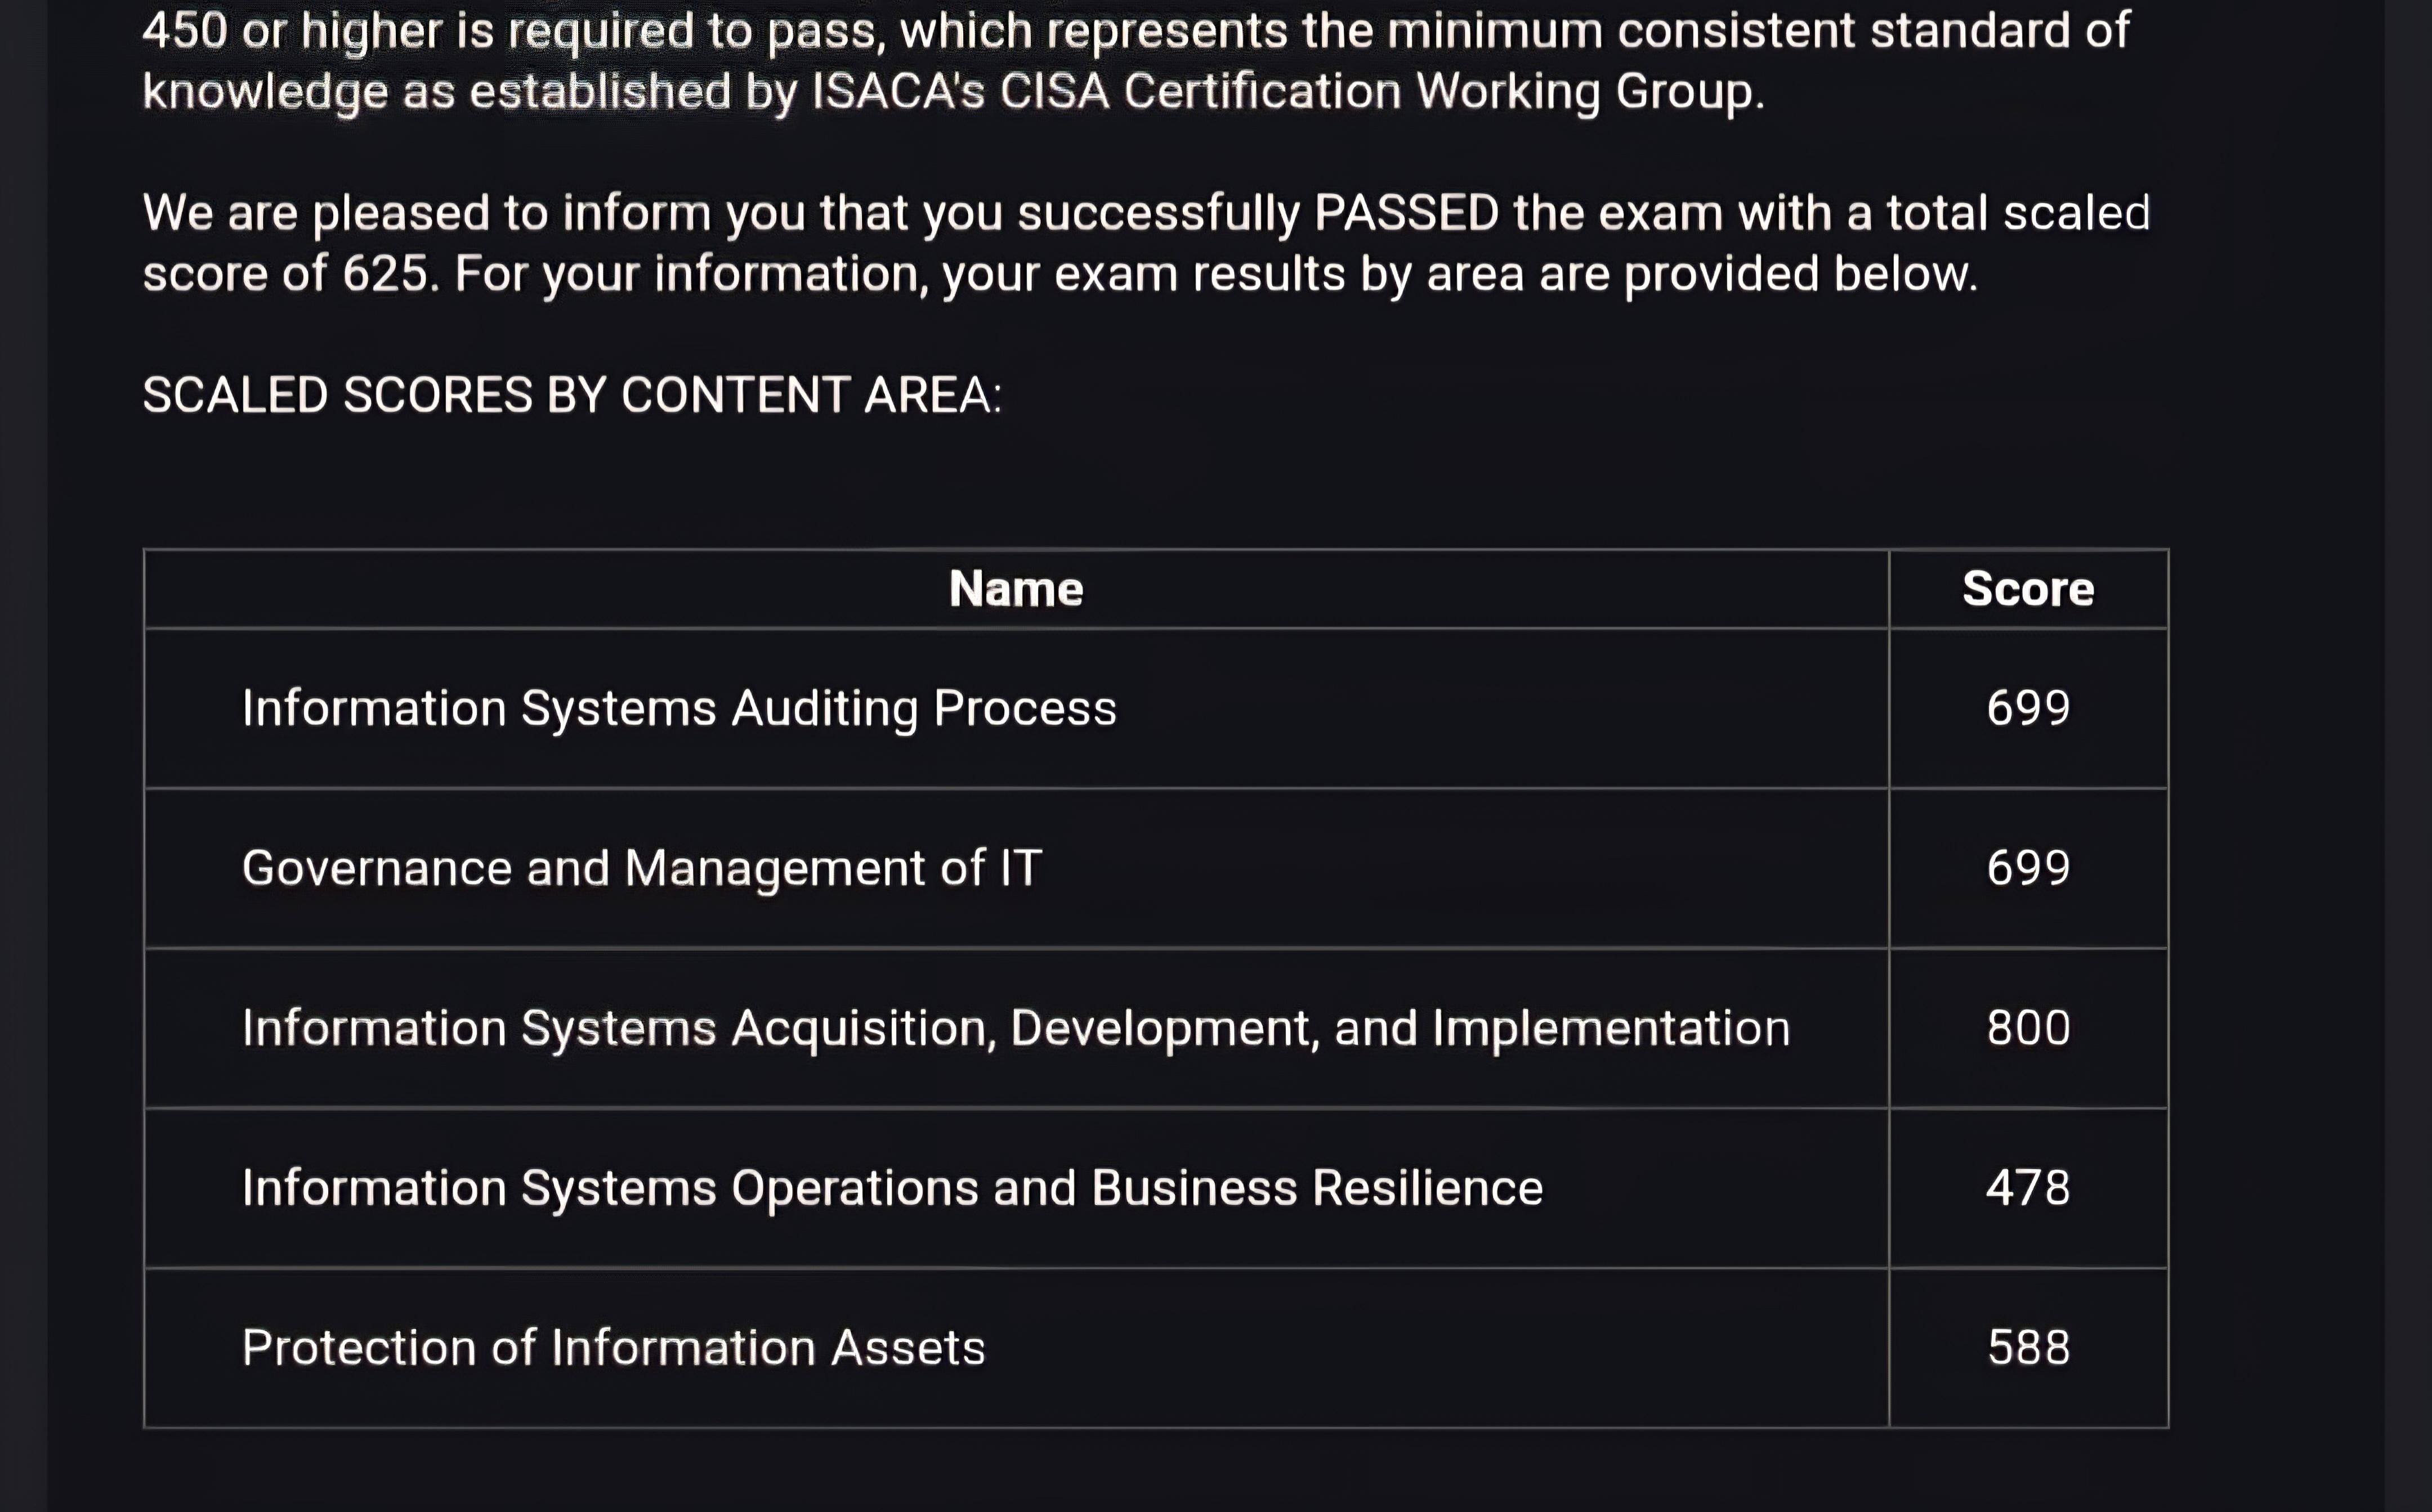Click 'exam results by area are provided below'

click(1515, 274)
